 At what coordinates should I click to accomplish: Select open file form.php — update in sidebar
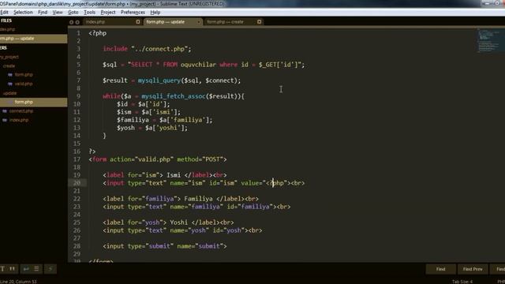(x=33, y=39)
